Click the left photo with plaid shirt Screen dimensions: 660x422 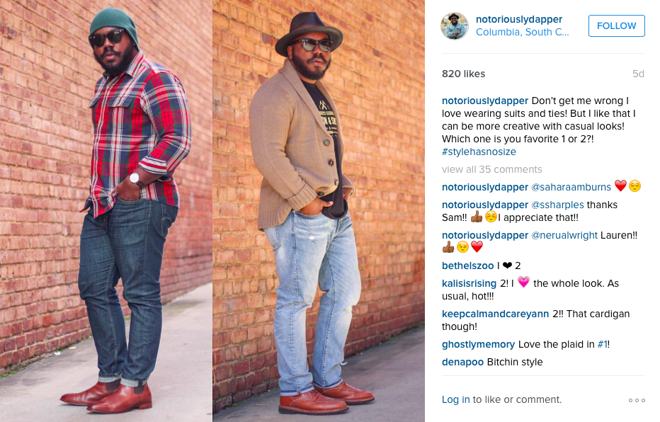click(106, 211)
